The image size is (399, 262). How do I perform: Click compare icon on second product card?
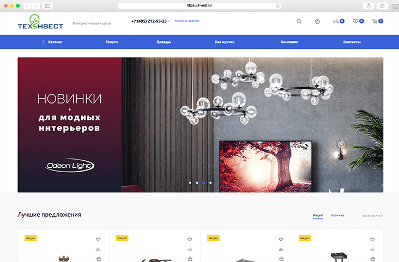[190, 249]
